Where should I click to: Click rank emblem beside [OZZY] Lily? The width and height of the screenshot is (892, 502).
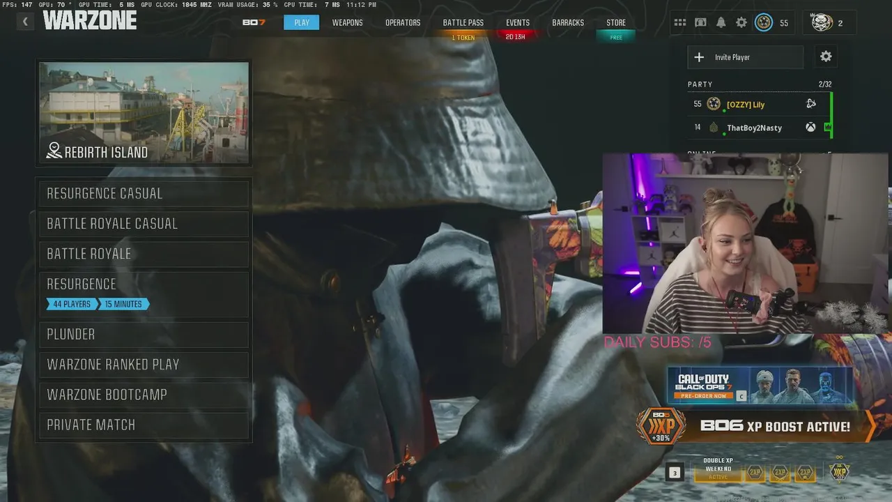click(x=714, y=104)
